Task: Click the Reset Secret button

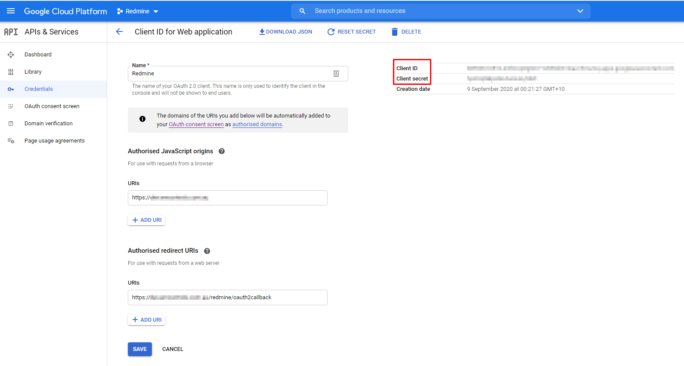Action: tap(352, 32)
